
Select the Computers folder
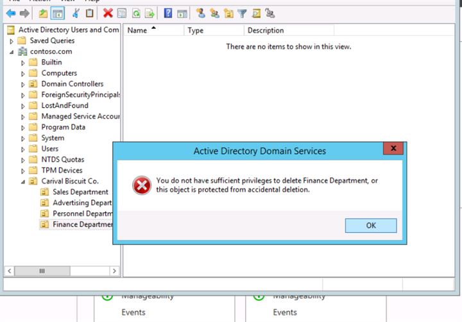click(x=59, y=73)
